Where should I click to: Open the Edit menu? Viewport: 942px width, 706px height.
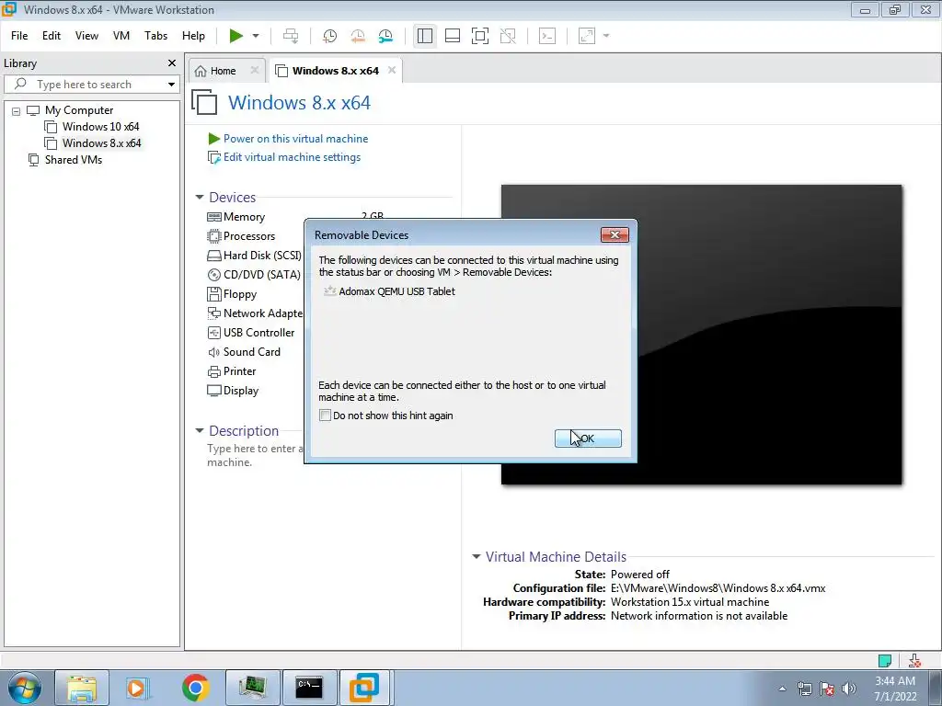pyautogui.click(x=52, y=36)
